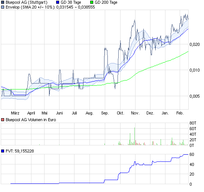Click the 'Okt.' axis label

[x=121, y=113]
